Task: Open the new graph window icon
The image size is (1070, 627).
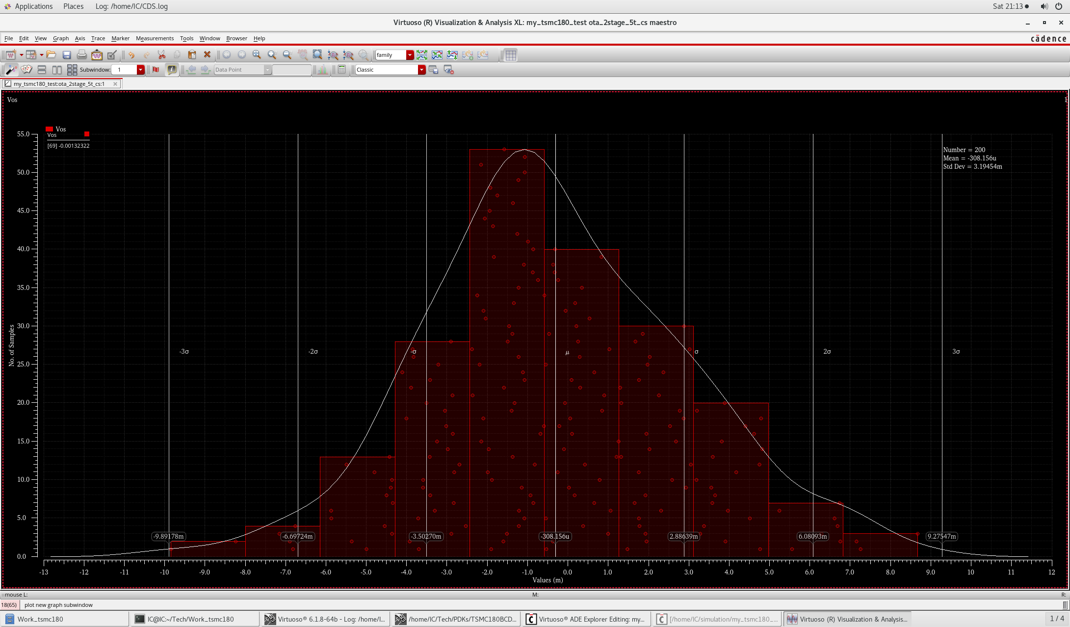Action: [x=11, y=55]
